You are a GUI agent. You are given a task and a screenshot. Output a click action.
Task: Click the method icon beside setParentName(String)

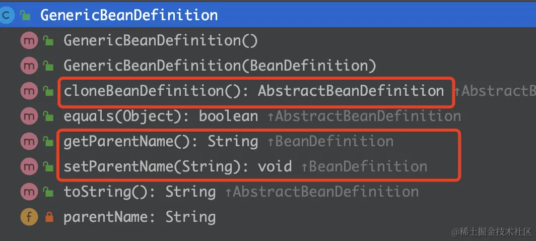point(29,167)
